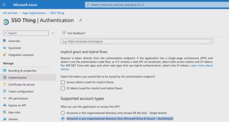Focus the sidebar Search box

pos(26,33)
